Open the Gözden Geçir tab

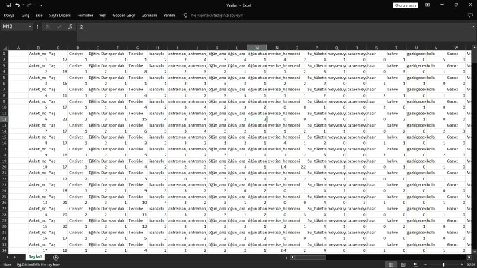click(x=124, y=15)
